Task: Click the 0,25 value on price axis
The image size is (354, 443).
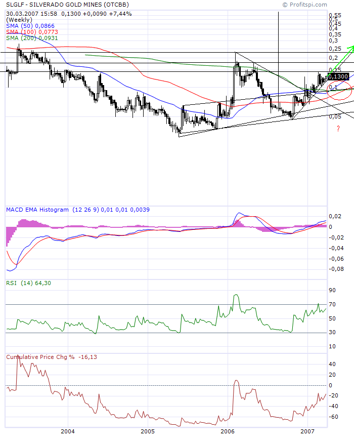Action: (335, 49)
